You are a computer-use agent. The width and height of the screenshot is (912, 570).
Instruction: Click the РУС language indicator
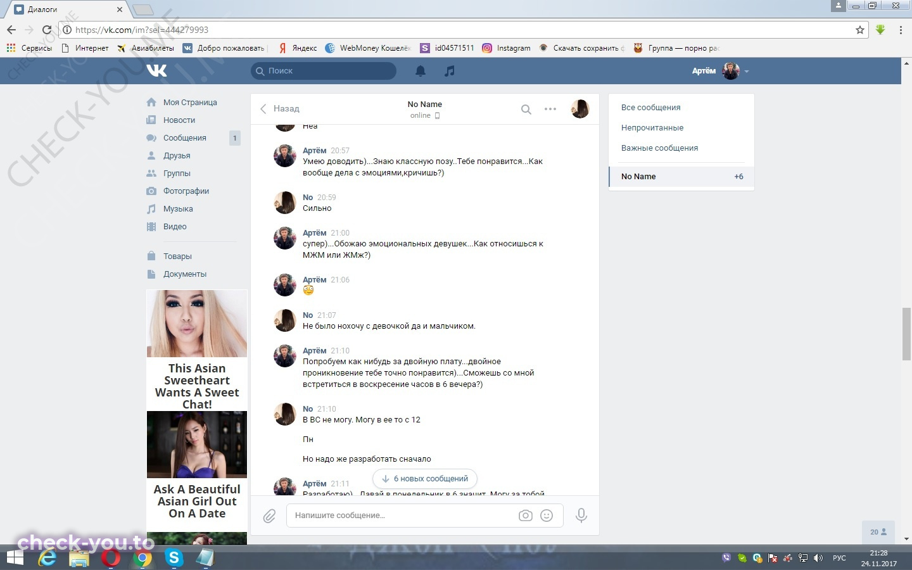pyautogui.click(x=839, y=558)
